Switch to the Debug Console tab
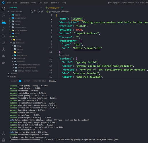 [40, 81]
